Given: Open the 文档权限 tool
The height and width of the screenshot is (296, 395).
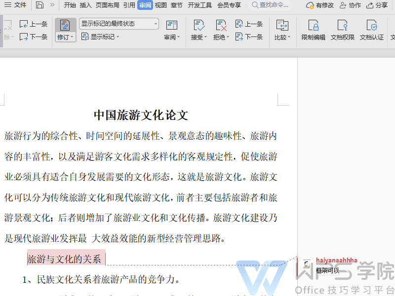Looking at the screenshot, I should click(x=343, y=27).
